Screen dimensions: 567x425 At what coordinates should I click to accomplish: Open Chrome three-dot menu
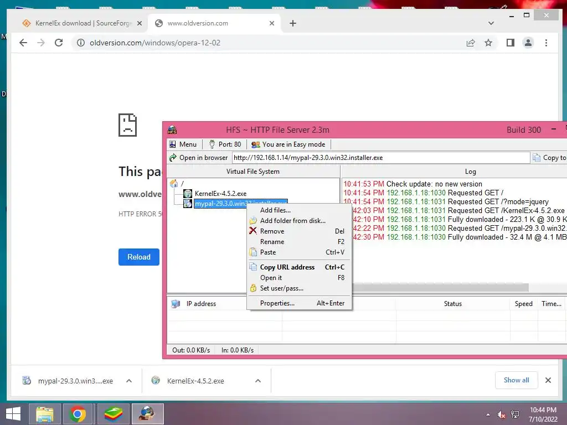click(x=546, y=43)
